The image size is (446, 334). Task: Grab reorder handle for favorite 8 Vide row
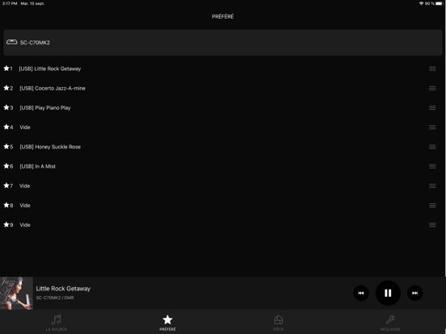coord(432,206)
